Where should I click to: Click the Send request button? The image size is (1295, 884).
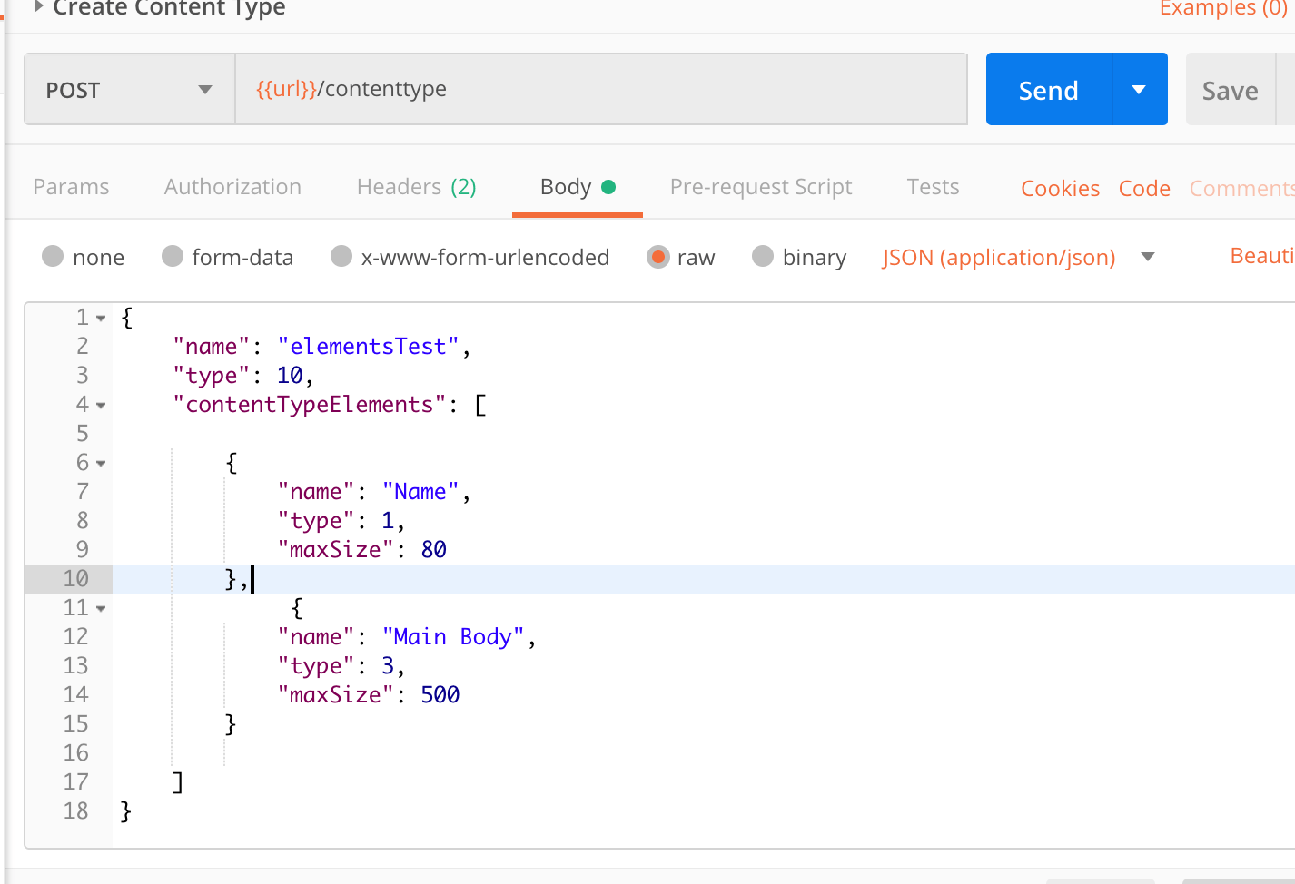pos(1048,90)
